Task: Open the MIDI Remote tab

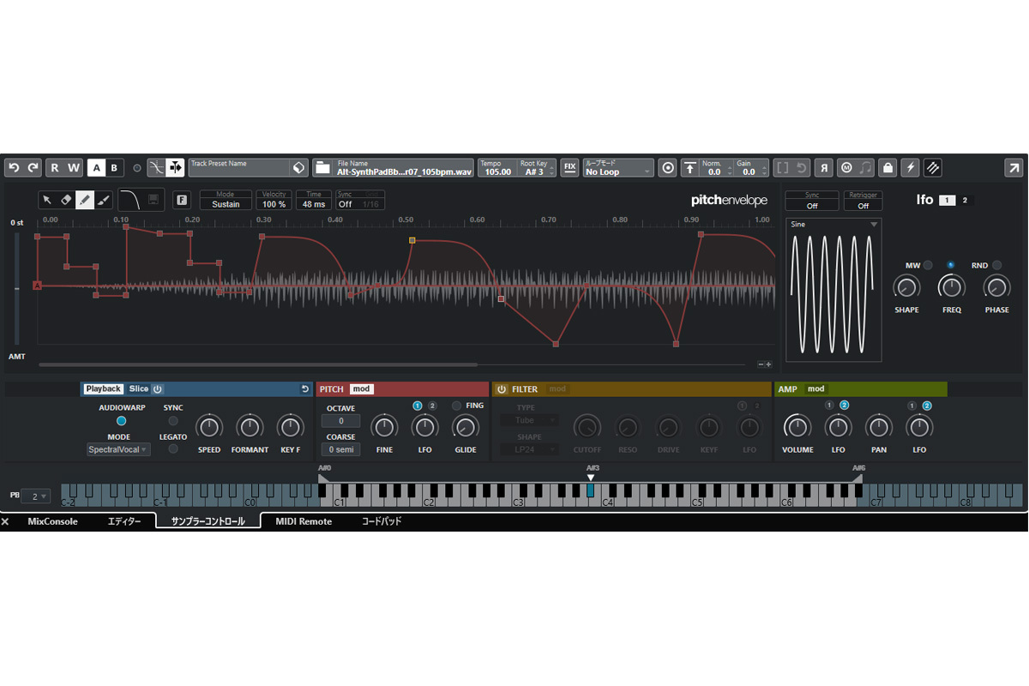Action: 303,521
